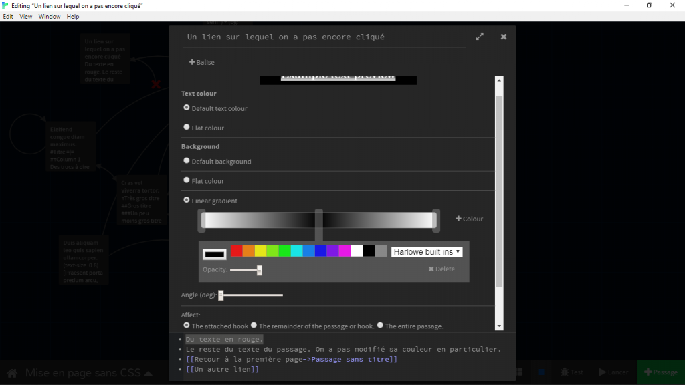Open 'Mise en page sans CSS' story menu
Screen dimensions: 685x385
pos(89,373)
